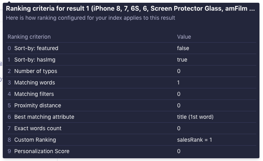Select the "Sort-by: hasImg" criterion row
This screenshot has height=161, width=263.
tap(35, 60)
